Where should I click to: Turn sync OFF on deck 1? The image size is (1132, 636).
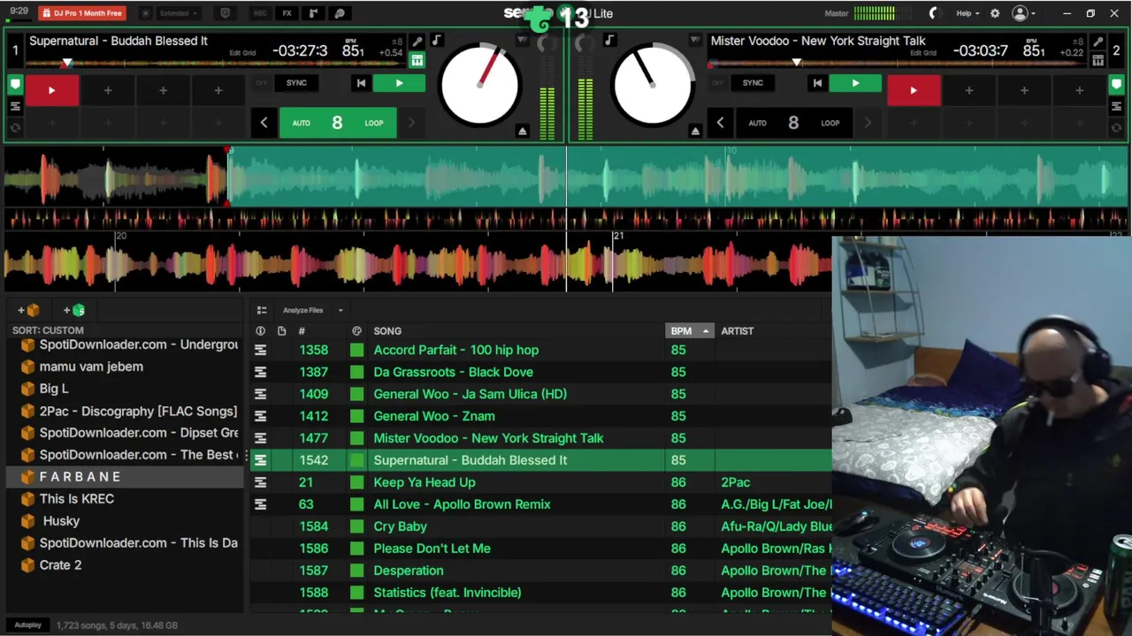coord(261,83)
